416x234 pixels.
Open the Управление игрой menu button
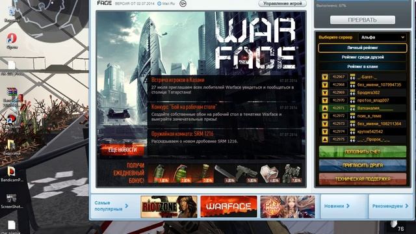tap(283, 3)
